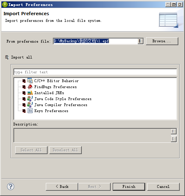Click the Java Compiler Preferences icon

click(x=30, y=105)
